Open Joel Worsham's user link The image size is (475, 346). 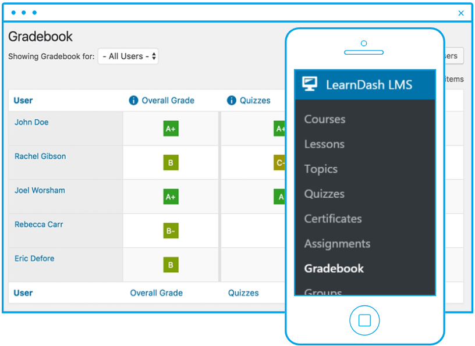click(x=40, y=190)
